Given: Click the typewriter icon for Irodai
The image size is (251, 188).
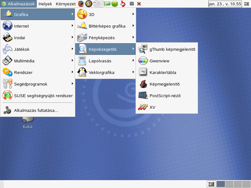Looking at the screenshot, I should click(x=7, y=37).
